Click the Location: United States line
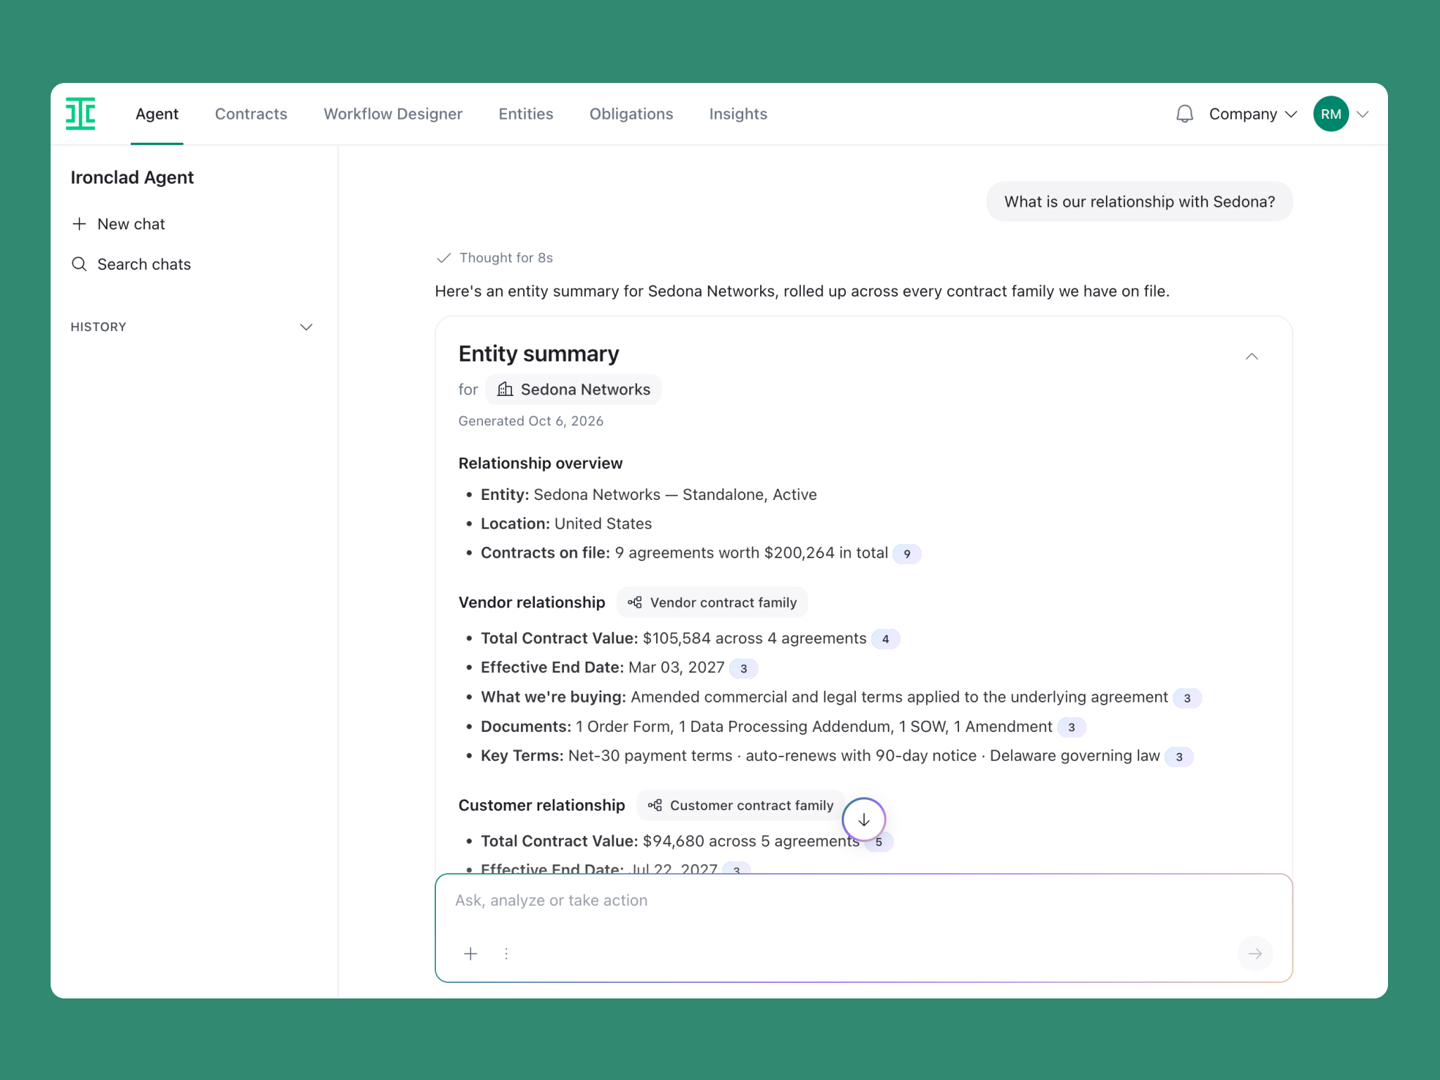 coord(566,524)
